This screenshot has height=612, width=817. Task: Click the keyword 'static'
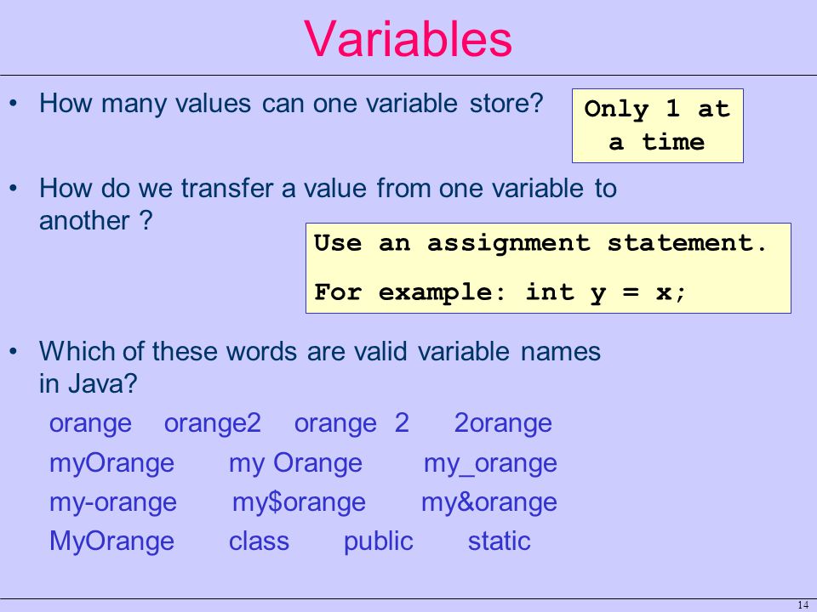point(500,541)
